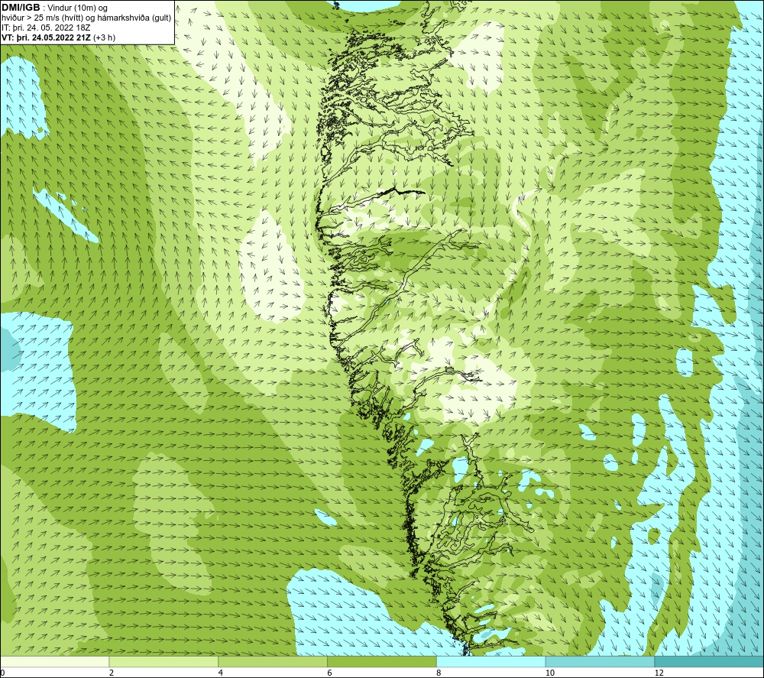Select the 0–2 m/s palest color swatch
The height and width of the screenshot is (678, 764).
(54, 661)
